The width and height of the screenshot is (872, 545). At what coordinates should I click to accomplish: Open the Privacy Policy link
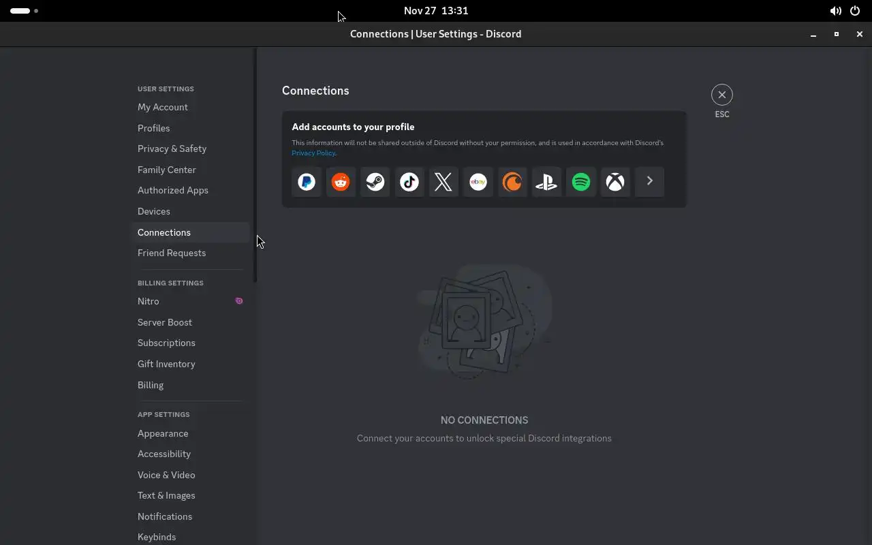pos(313,153)
